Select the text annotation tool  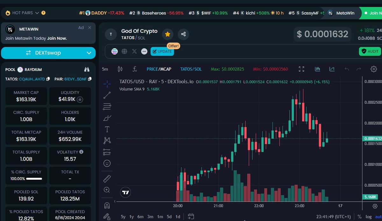click(107, 129)
